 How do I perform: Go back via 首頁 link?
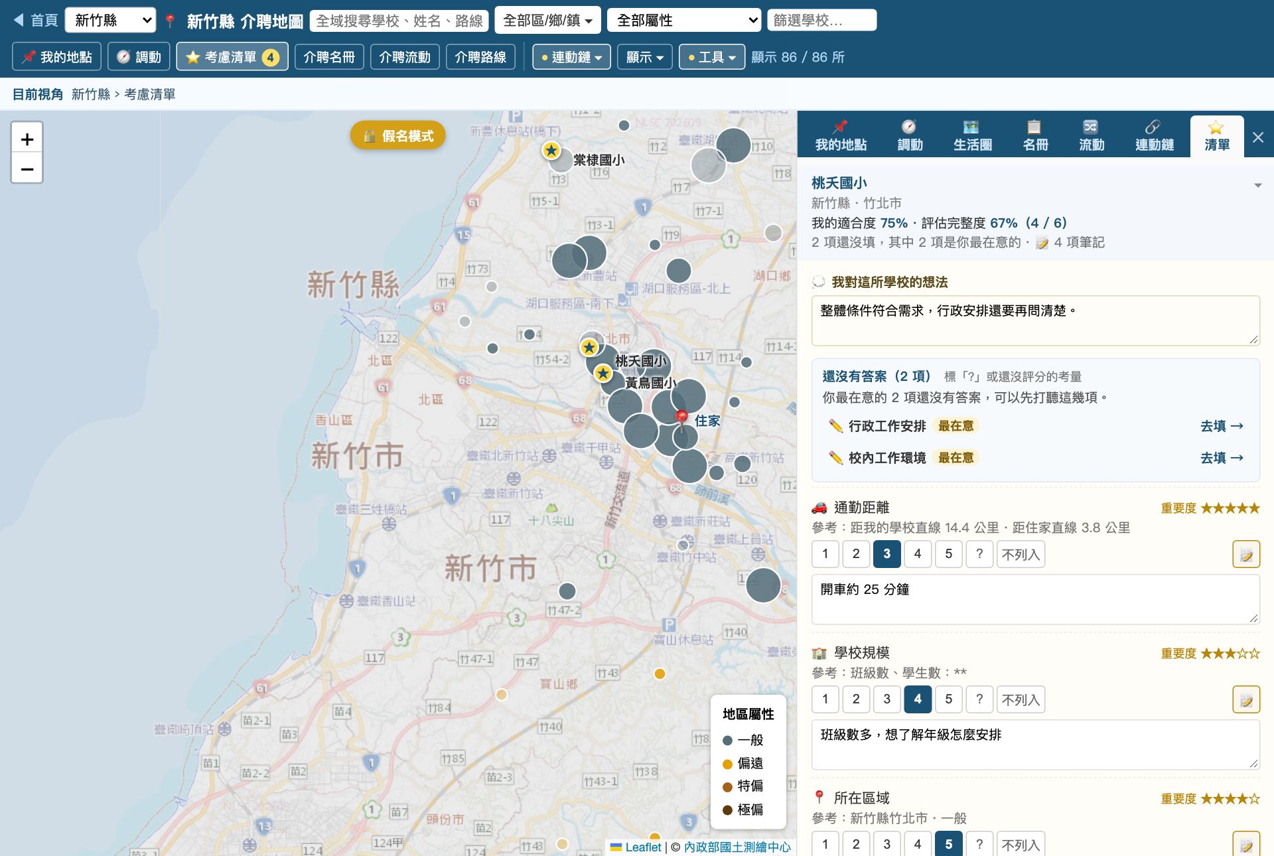36,21
